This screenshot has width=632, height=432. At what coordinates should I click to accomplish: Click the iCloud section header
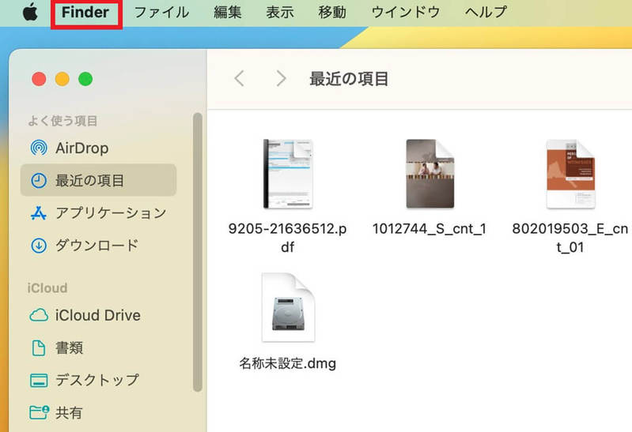[47, 288]
